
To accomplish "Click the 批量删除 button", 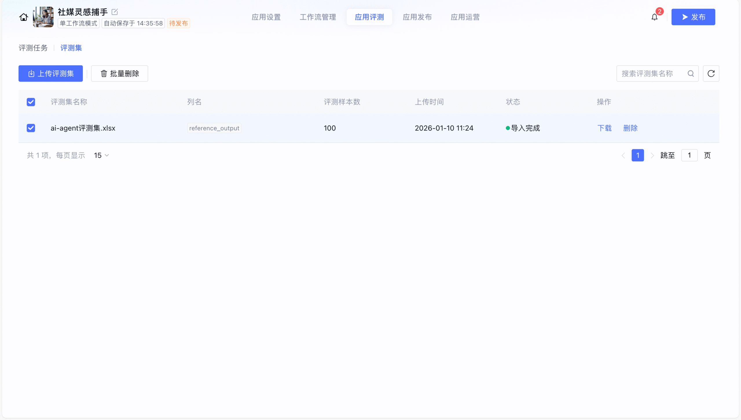I will click(x=120, y=74).
